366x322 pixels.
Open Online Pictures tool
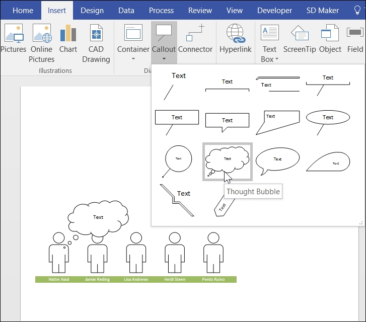click(x=42, y=43)
